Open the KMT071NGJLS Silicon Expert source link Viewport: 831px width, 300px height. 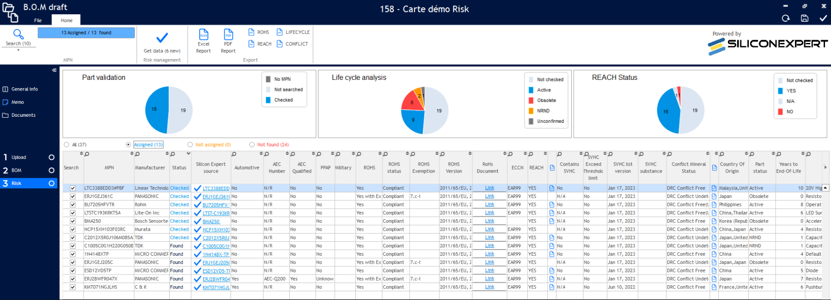coord(216,288)
